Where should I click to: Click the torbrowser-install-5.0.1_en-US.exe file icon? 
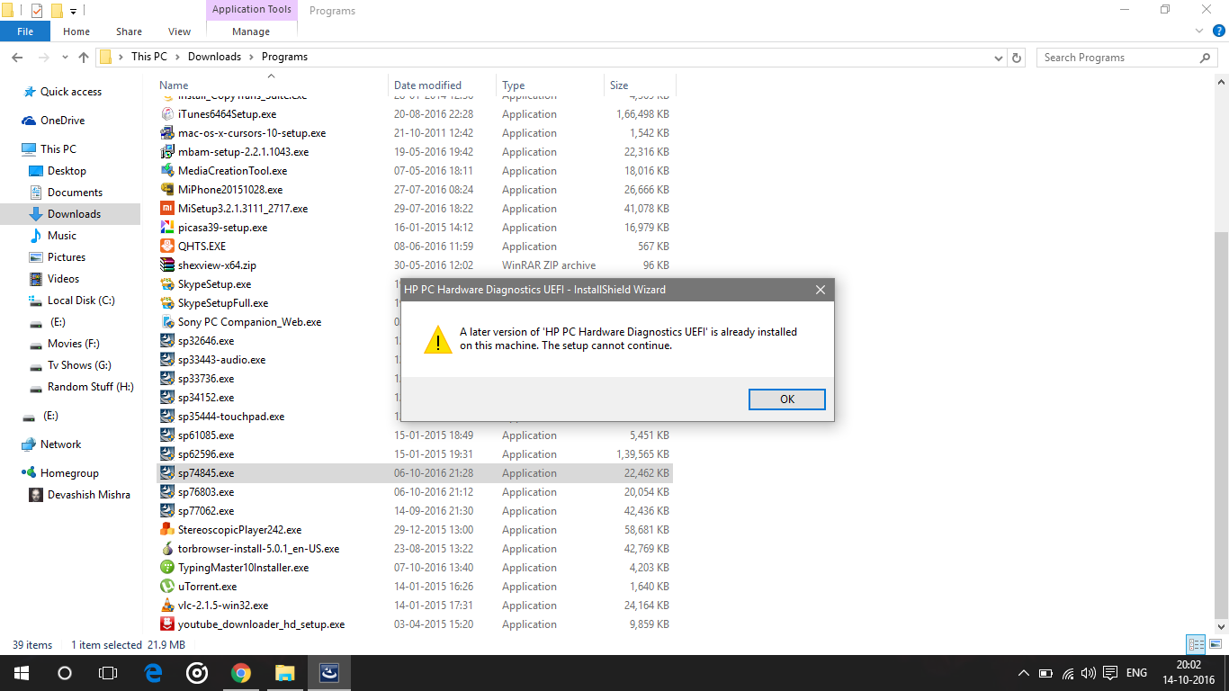click(x=167, y=549)
